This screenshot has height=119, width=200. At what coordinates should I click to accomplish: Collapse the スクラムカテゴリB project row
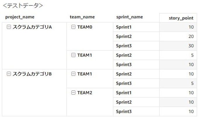[x=8, y=74]
